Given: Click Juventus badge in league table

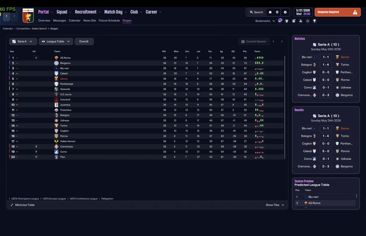Looking at the screenshot, I should point(56,105).
